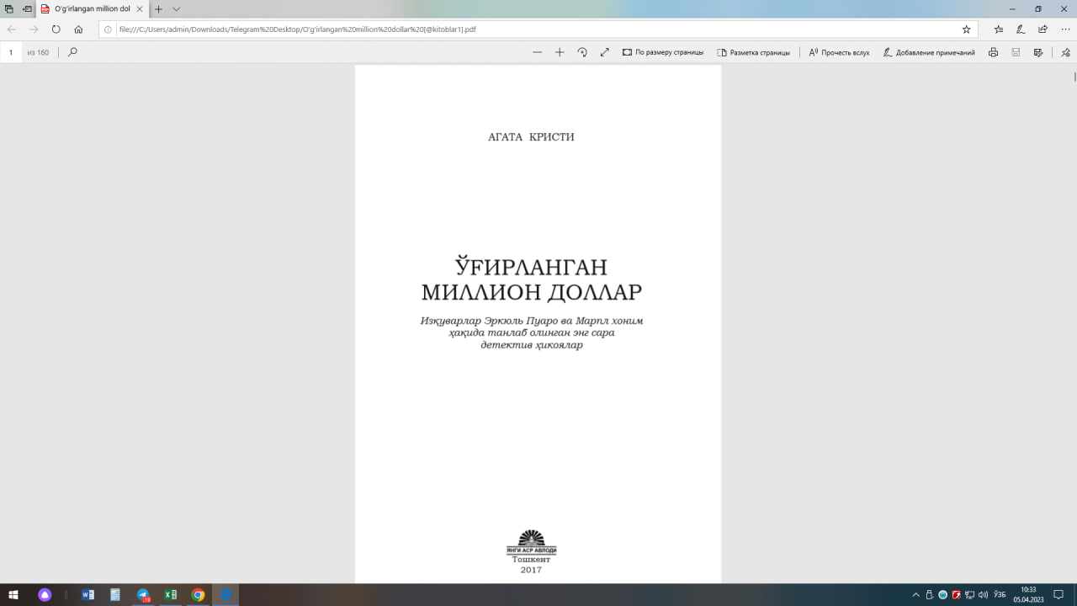Share this page icon
The height and width of the screenshot is (606, 1077).
click(x=1043, y=29)
